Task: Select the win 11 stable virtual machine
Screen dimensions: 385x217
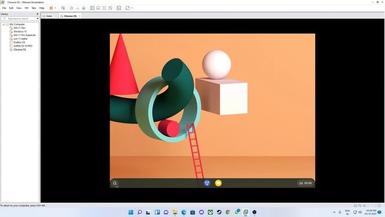Action: point(20,39)
